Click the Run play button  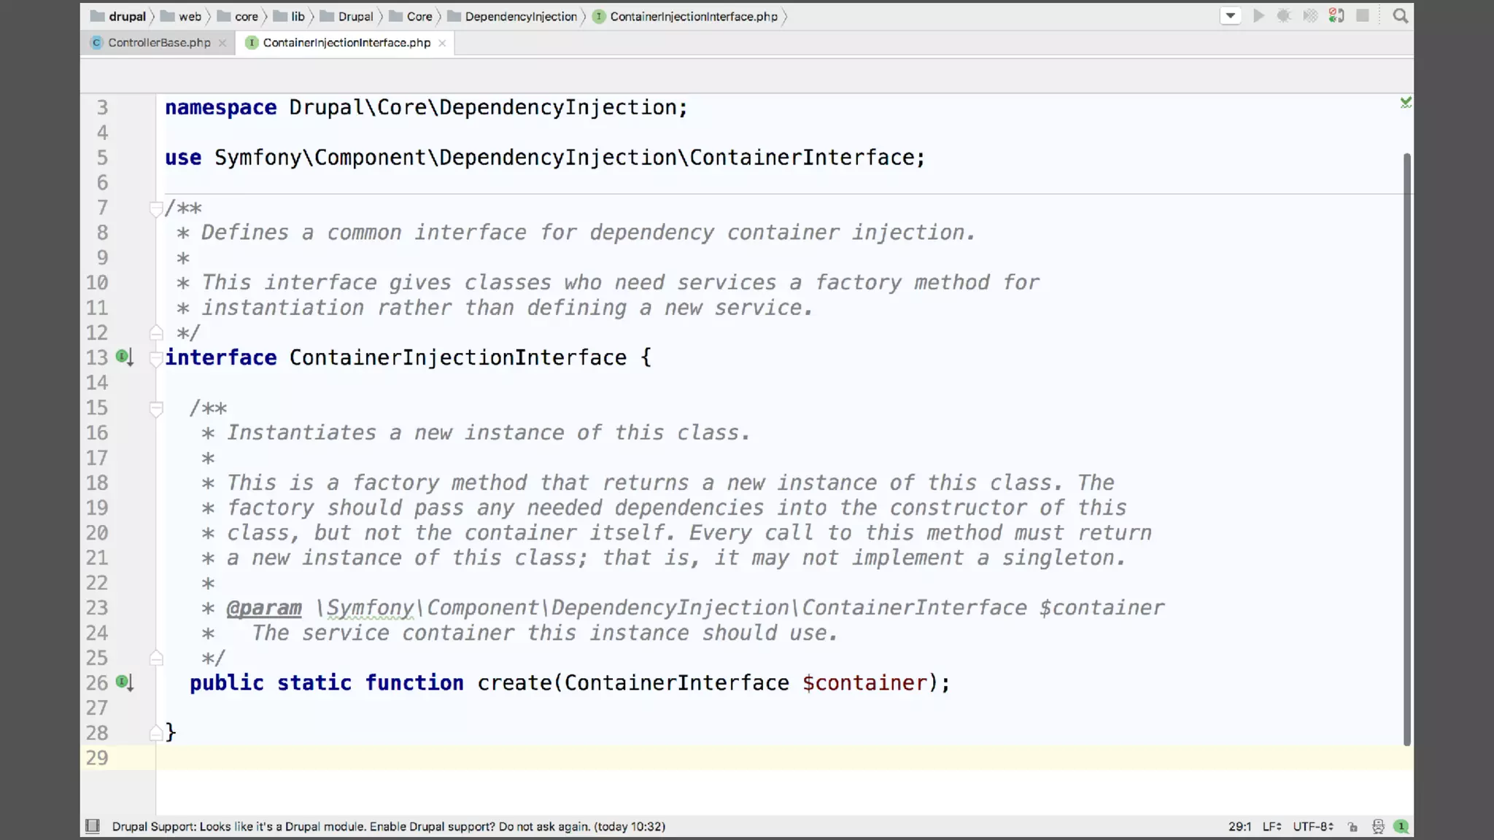pos(1258,16)
